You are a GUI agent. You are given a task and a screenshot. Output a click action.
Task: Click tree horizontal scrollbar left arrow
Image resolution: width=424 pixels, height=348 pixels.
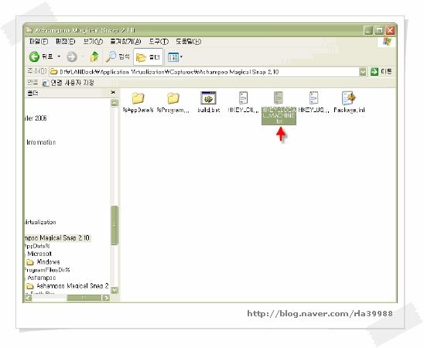[x=29, y=298]
